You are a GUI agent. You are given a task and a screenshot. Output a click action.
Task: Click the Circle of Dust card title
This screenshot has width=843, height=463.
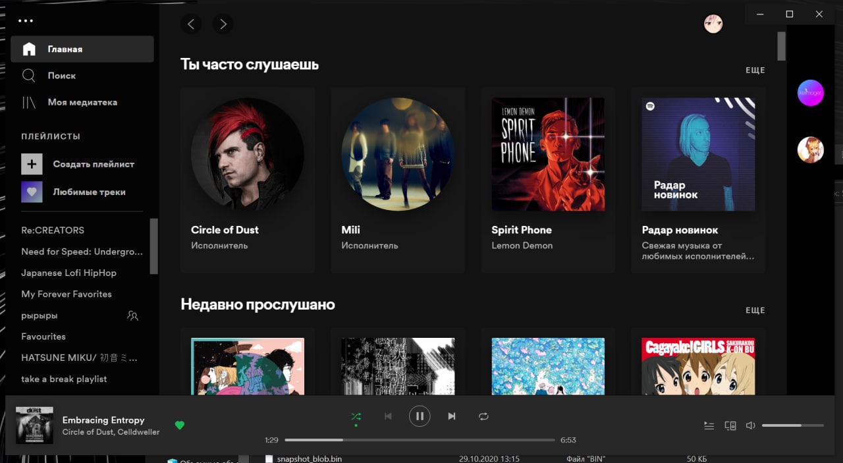click(225, 230)
